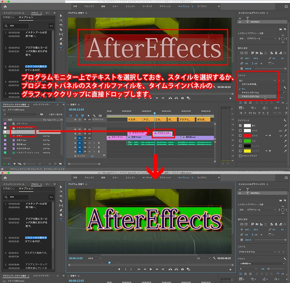The width and height of the screenshot is (290, 283).
Task: Toggle V1 track visibility eye
Action: click(x=89, y=138)
